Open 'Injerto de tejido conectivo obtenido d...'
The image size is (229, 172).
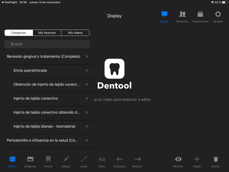pyautogui.click(x=47, y=112)
